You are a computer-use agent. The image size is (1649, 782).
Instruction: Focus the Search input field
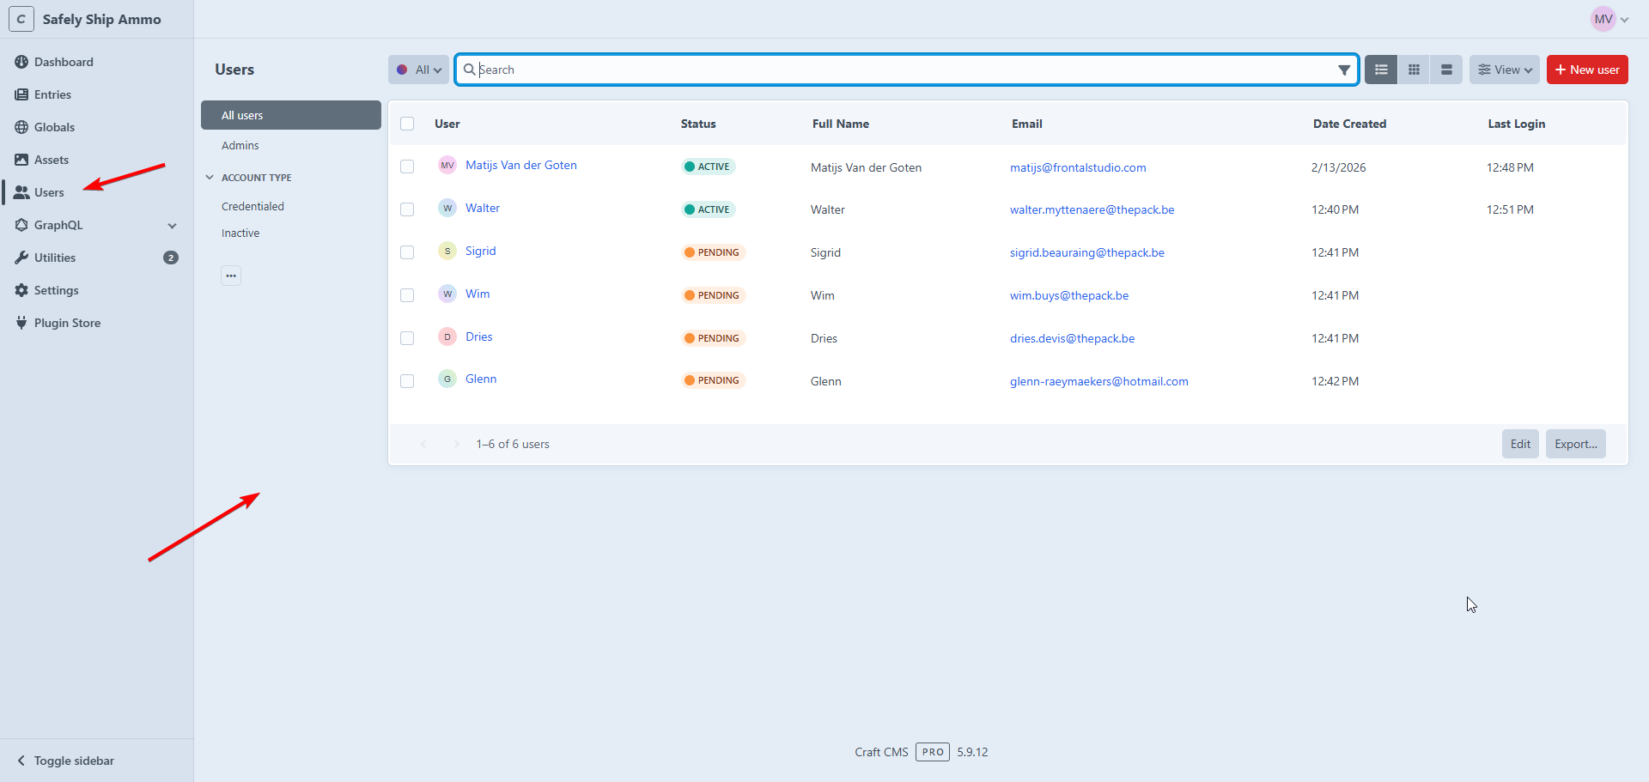906,70
